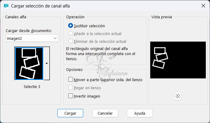
Task: Toggle the checkerboard transparency preview icon
Action: pos(178,96)
